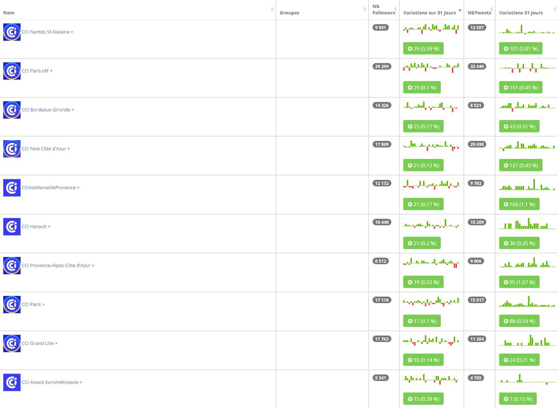The width and height of the screenshot is (558, 408).
Task: Click the CCI Nice Côte d'Azur logo icon
Action: click(x=12, y=149)
